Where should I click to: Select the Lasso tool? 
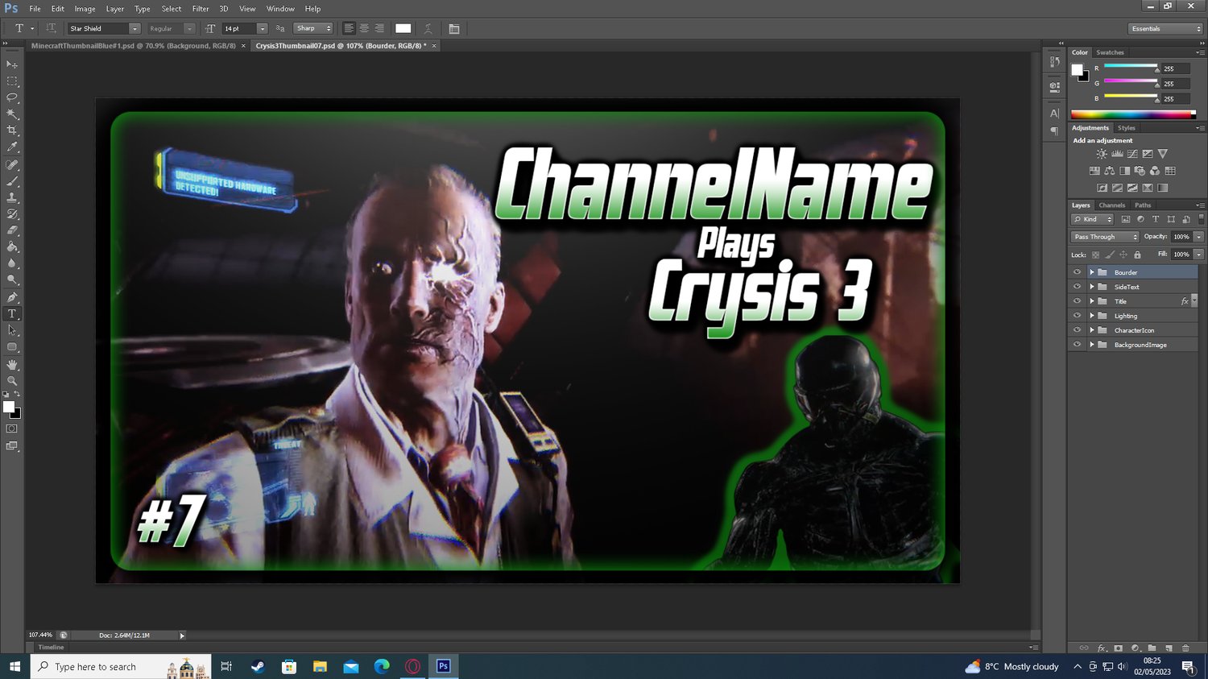(12, 97)
